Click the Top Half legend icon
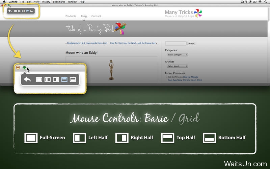 [x=168, y=138]
